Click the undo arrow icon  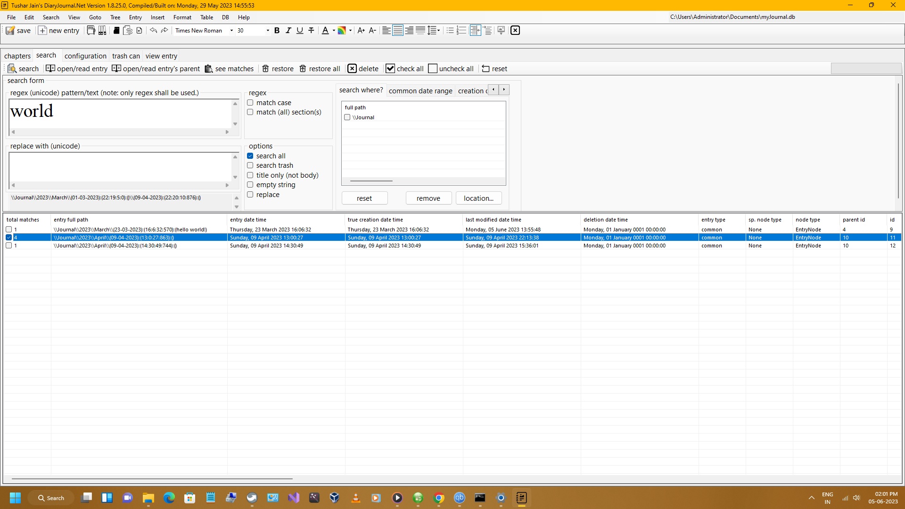(x=153, y=31)
